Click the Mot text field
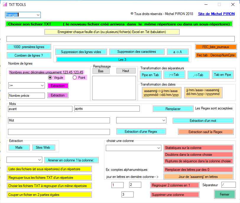Screen dimensions: 240x203 click(x=59, y=120)
